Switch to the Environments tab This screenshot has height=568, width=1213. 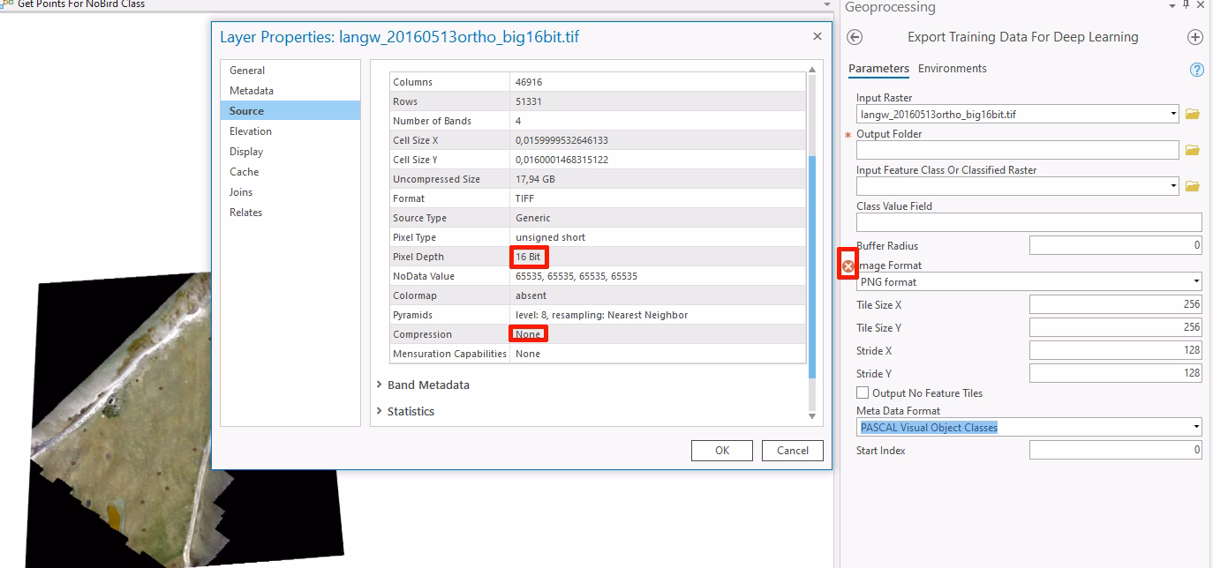952,68
